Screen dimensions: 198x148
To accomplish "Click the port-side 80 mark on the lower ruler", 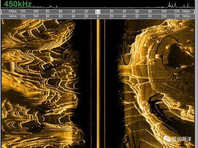I will pyautogui.click(x=48, y=16).
